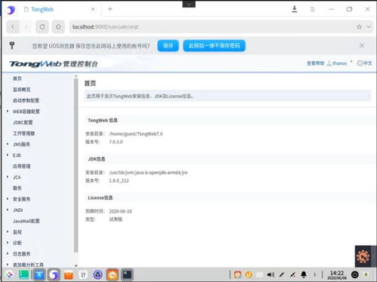Click the JDK path /usr/lib/jvm/java-8-openjdk-arm64/jre
The height and width of the screenshot is (282, 377).
148,173
